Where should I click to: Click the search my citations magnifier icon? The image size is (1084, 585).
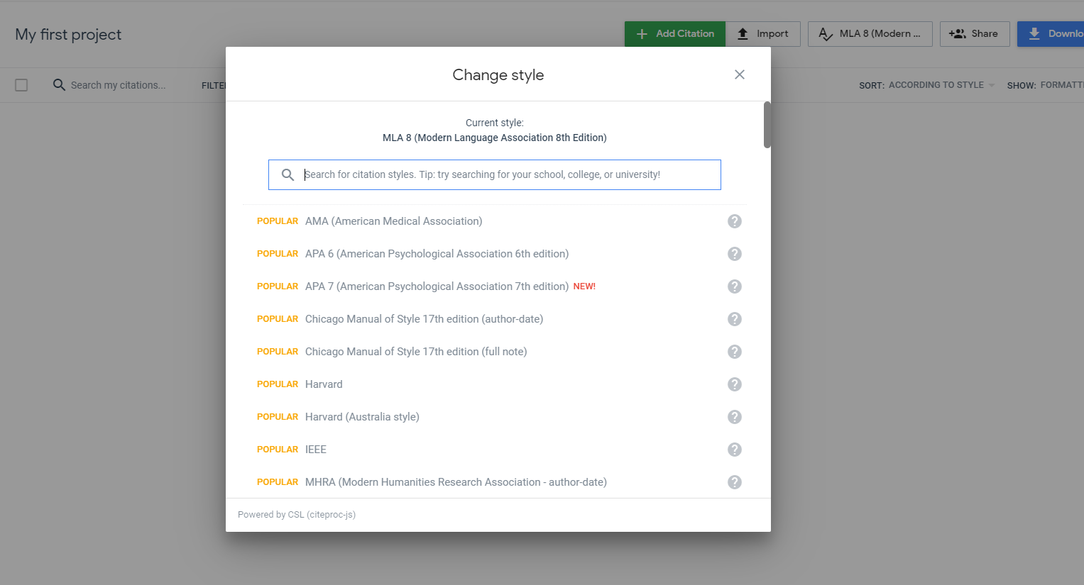pos(59,85)
